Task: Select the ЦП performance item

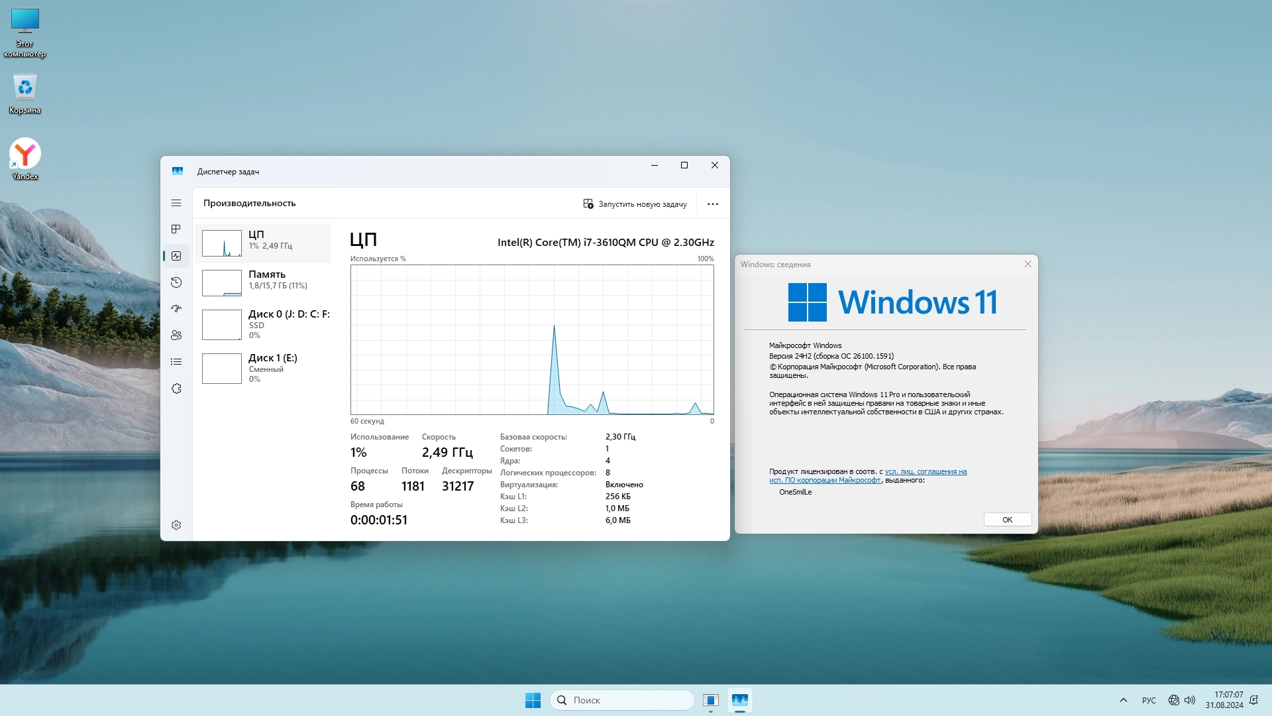Action: click(264, 243)
